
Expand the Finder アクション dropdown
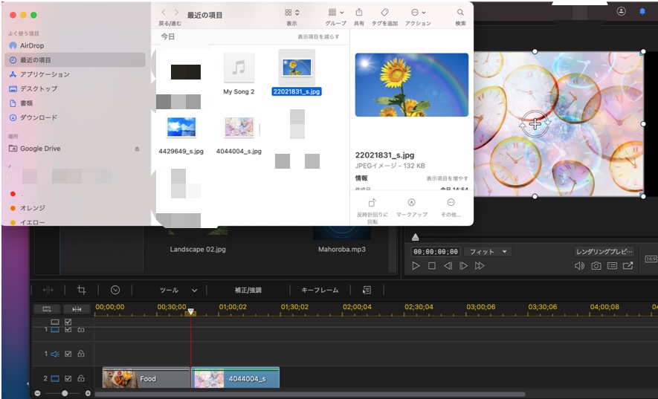pyautogui.click(x=418, y=13)
